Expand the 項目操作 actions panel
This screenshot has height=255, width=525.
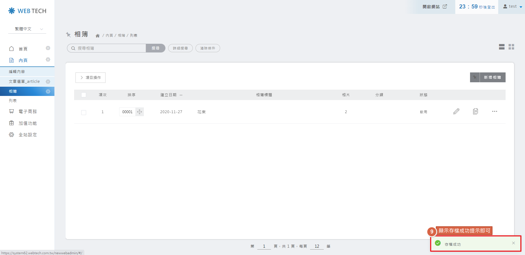pos(91,78)
